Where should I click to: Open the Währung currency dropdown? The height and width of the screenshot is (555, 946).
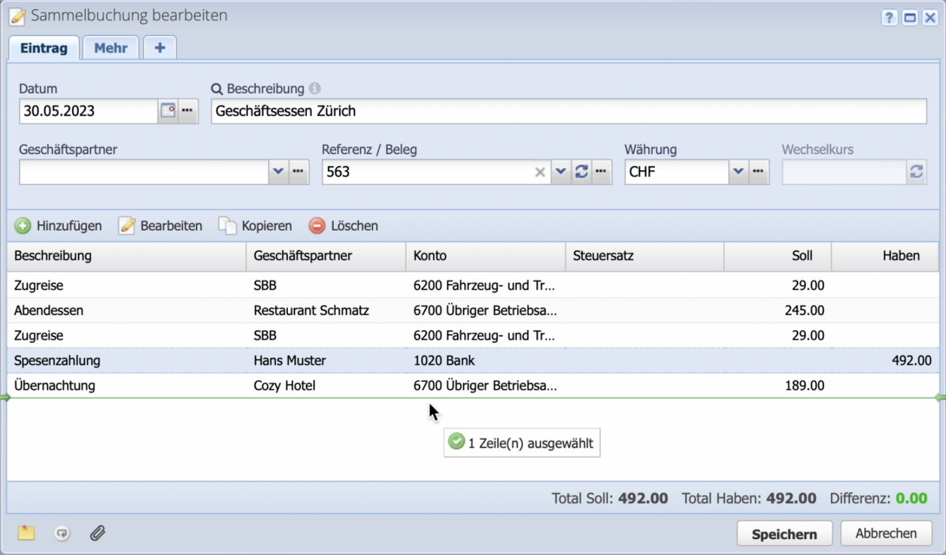738,172
